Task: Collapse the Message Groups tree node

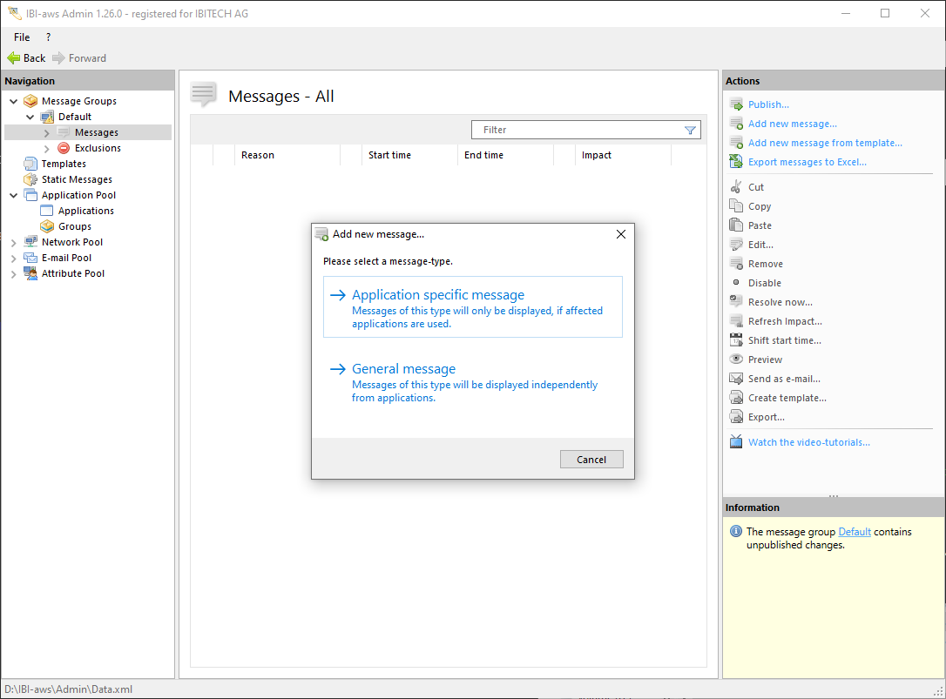Action: pos(14,101)
